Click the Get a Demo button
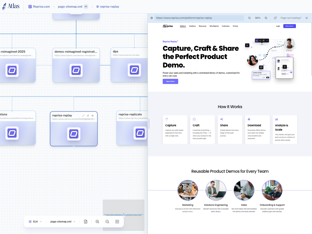This screenshot has height=234, width=312. [x=289, y=26]
